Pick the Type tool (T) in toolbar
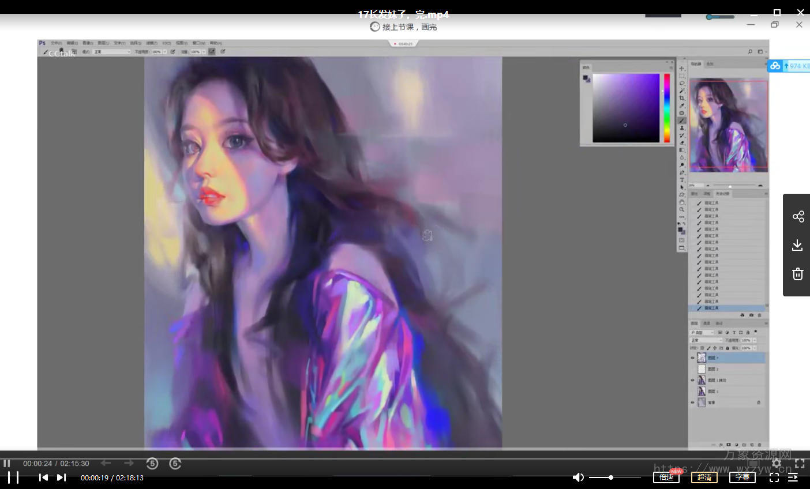 [x=682, y=180]
